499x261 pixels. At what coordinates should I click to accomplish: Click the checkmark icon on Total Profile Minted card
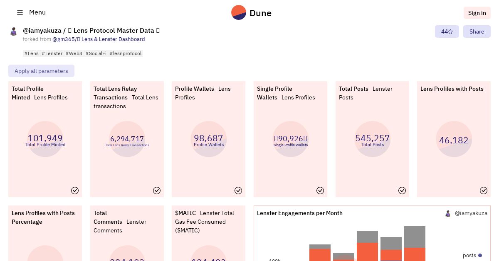[75, 191]
